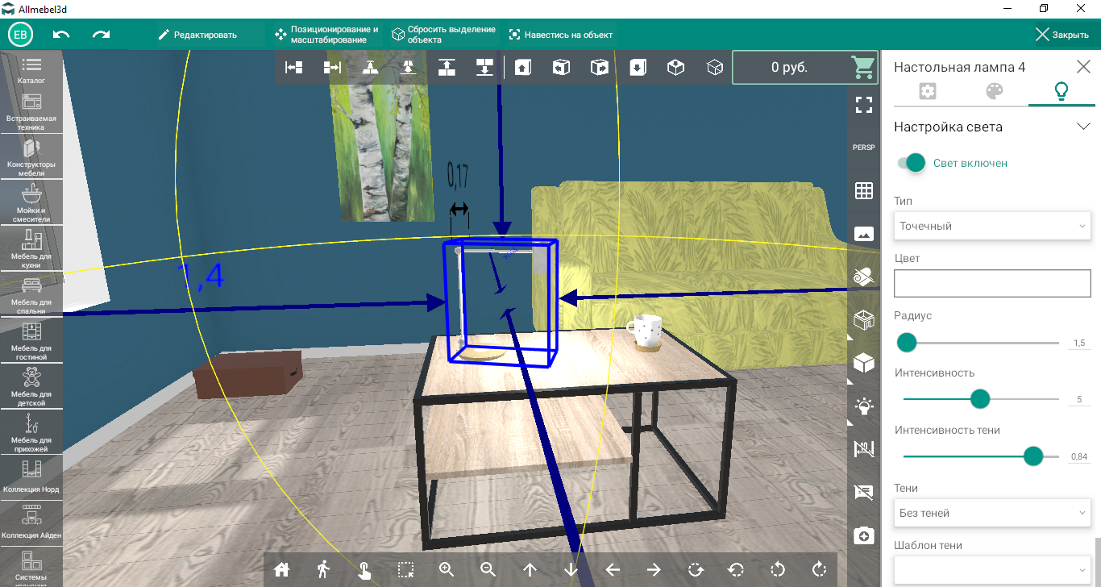The image size is (1101, 587).
Task: Click the background image icon
Action: [864, 234]
